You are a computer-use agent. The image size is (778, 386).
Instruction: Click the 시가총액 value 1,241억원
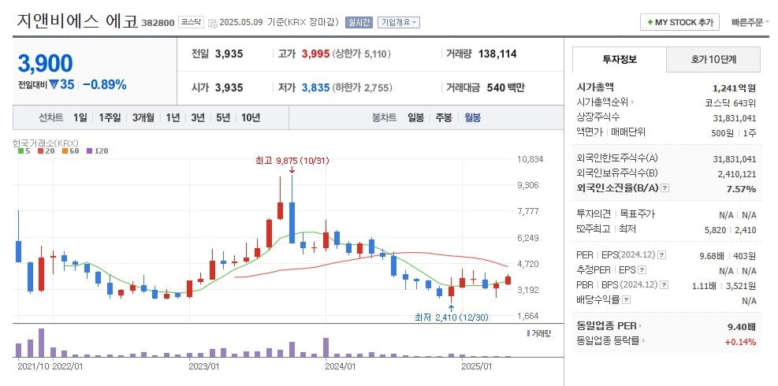pyautogui.click(x=735, y=88)
